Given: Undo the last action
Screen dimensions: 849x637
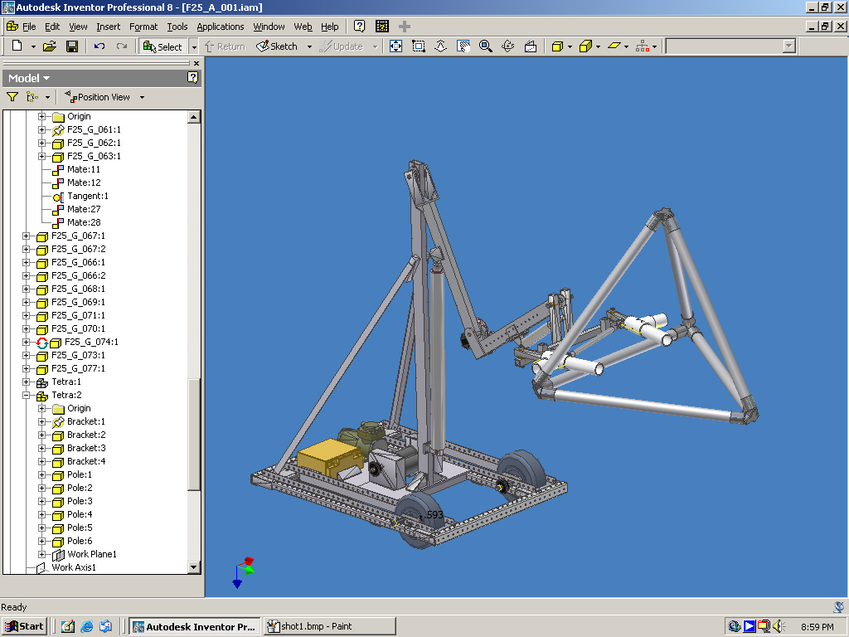Looking at the screenshot, I should coord(99,46).
